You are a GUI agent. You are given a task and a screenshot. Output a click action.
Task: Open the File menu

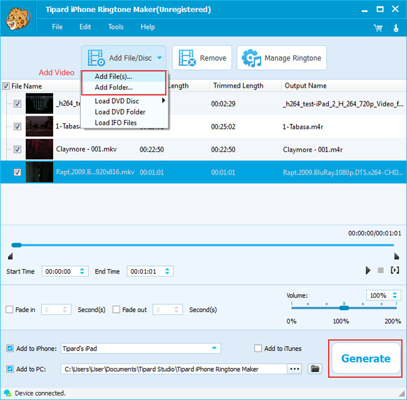pyautogui.click(x=57, y=27)
